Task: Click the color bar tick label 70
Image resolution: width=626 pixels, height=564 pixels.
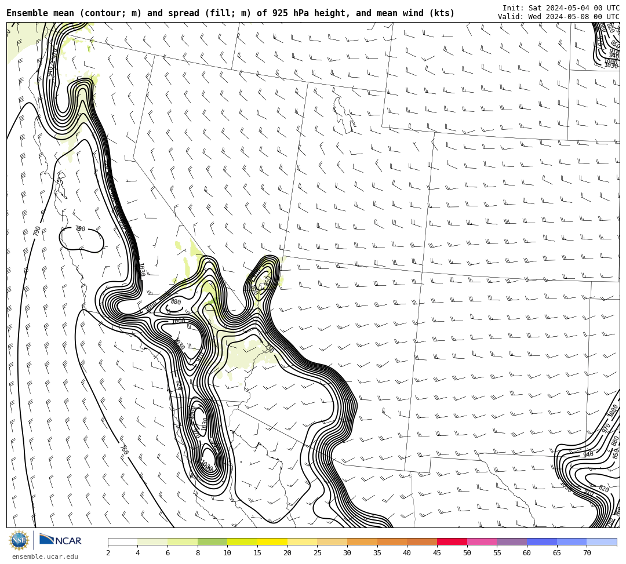Action: [587, 553]
